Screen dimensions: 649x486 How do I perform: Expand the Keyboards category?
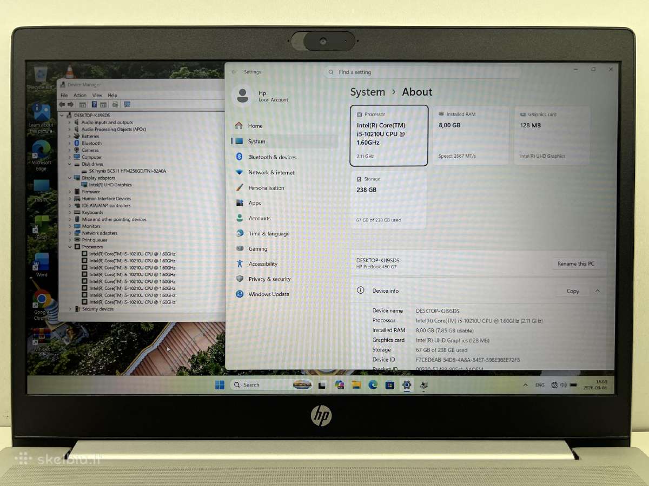point(70,212)
